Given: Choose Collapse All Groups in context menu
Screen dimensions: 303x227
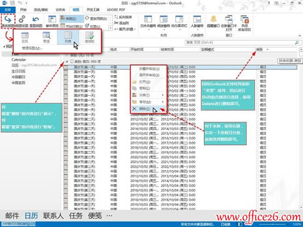Looking at the screenshot, I should (x=148, y=69).
